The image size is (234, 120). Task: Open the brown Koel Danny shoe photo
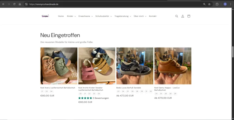tap(173, 66)
